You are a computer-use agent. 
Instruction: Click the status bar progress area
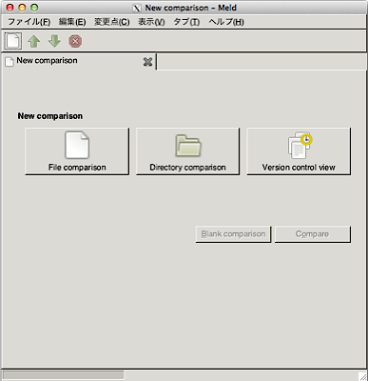coord(64,375)
